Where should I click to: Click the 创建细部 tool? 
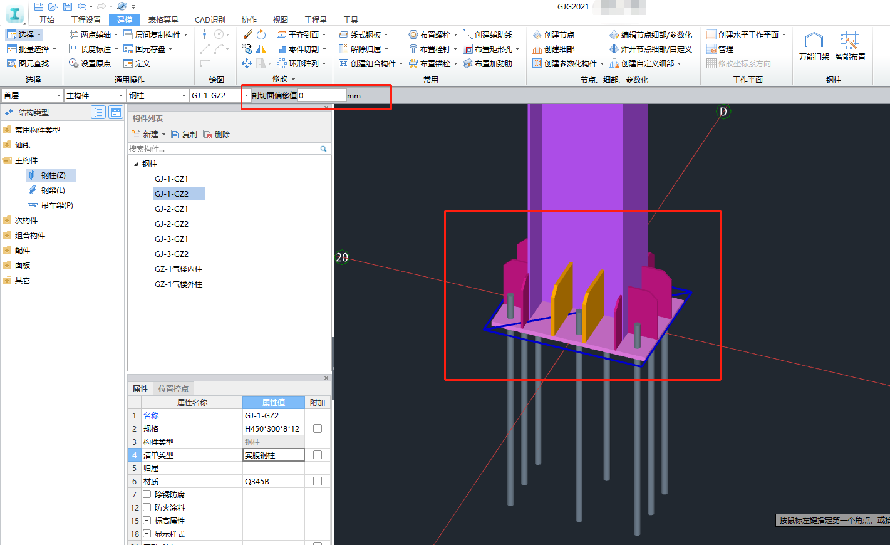point(554,49)
